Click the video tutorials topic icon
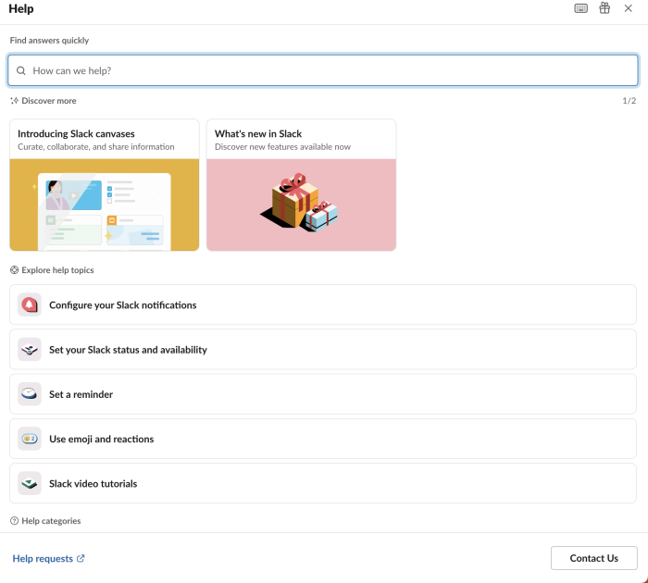 click(30, 483)
